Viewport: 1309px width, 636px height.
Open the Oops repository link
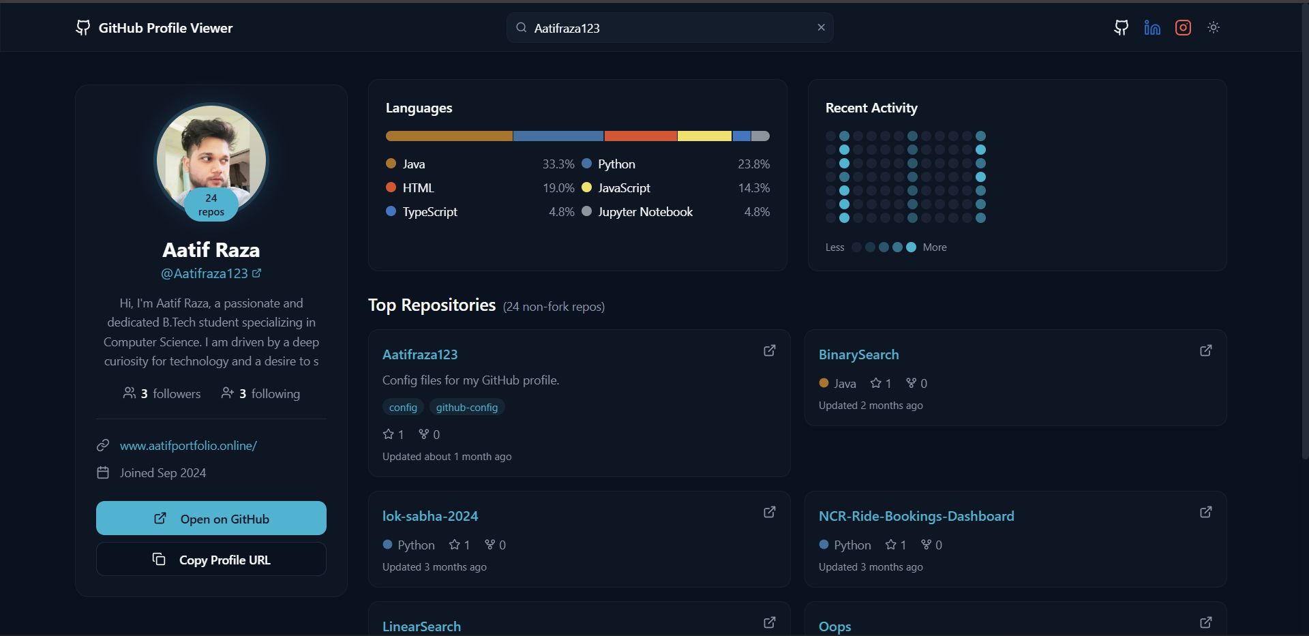834,626
